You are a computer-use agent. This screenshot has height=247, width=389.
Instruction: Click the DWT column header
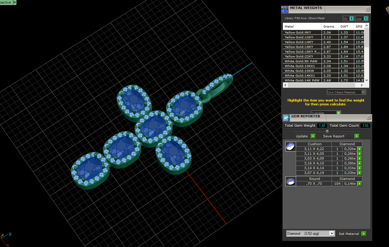[x=346, y=26]
